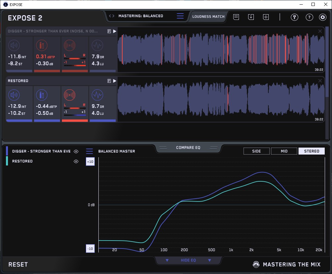
Task: Maximize the EXPOSE window
Action: 313,4
